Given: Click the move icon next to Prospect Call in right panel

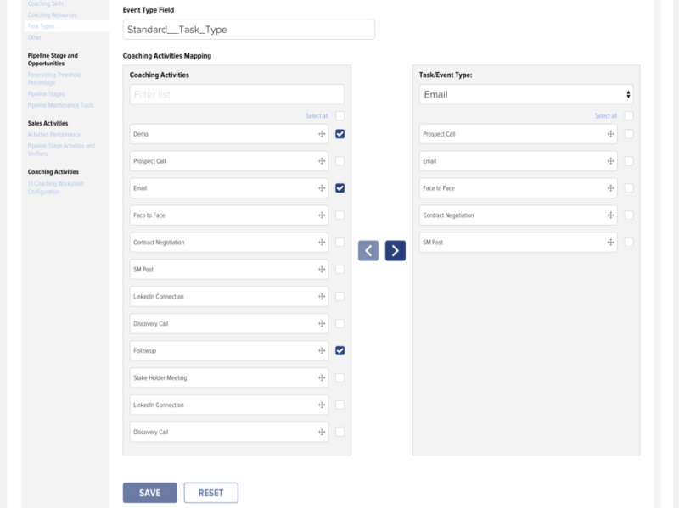Looking at the screenshot, I should pos(609,133).
